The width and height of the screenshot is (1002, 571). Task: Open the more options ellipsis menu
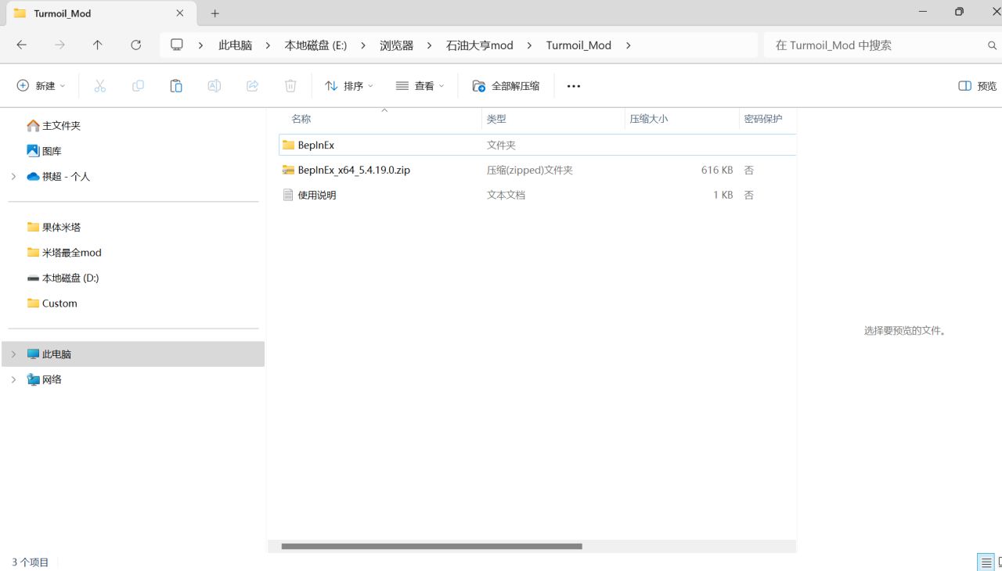(x=574, y=86)
